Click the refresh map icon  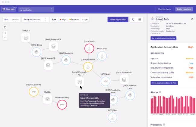click(x=5, y=27)
